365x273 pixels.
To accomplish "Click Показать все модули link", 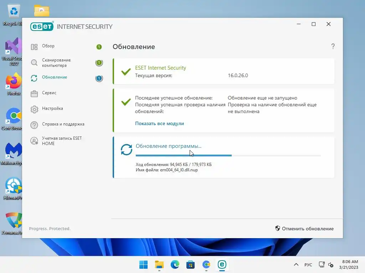I will point(159,123).
